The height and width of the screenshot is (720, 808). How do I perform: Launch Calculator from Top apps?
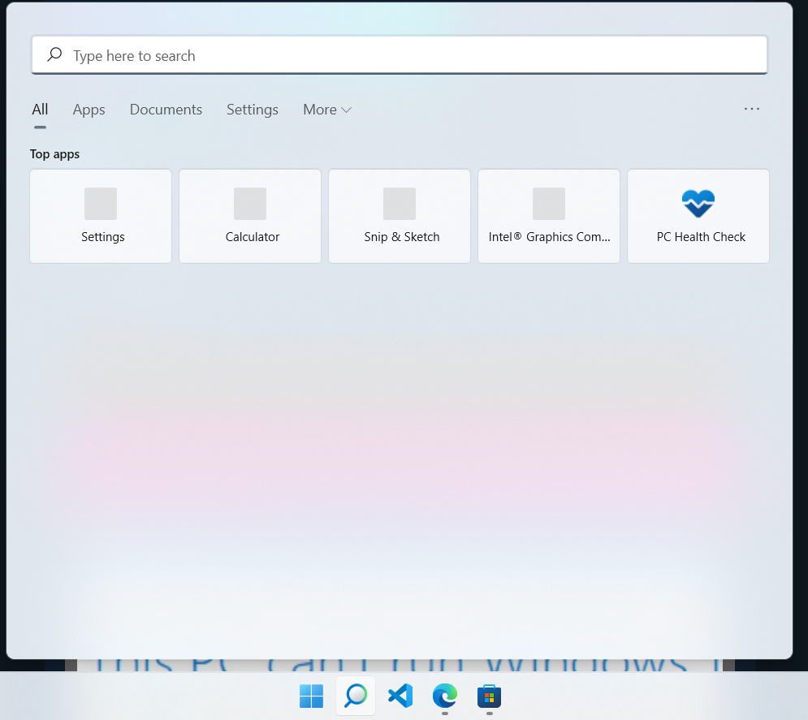click(x=250, y=216)
